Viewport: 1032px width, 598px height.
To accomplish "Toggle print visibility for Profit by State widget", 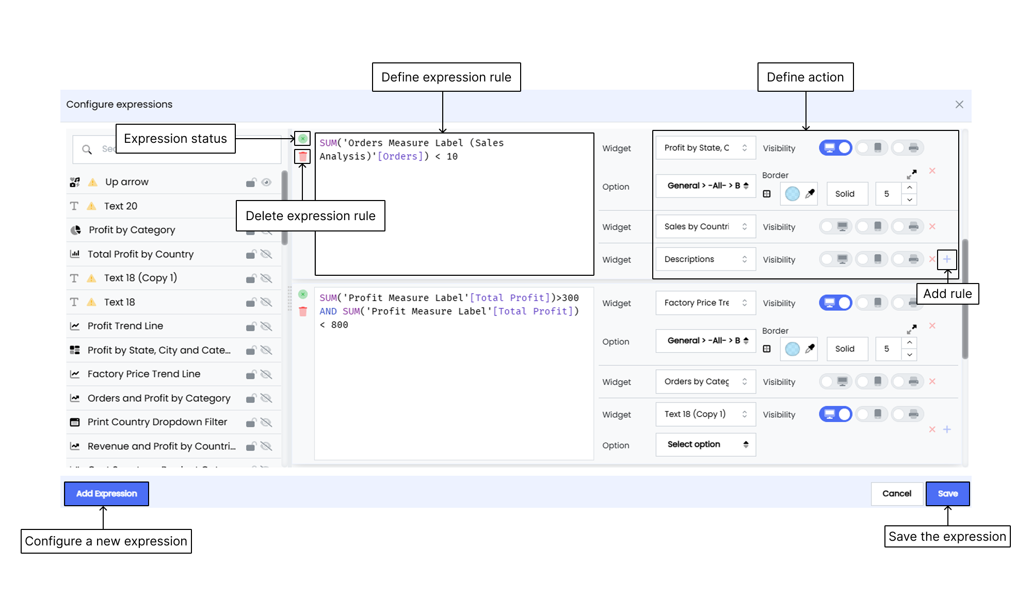I will click(908, 148).
